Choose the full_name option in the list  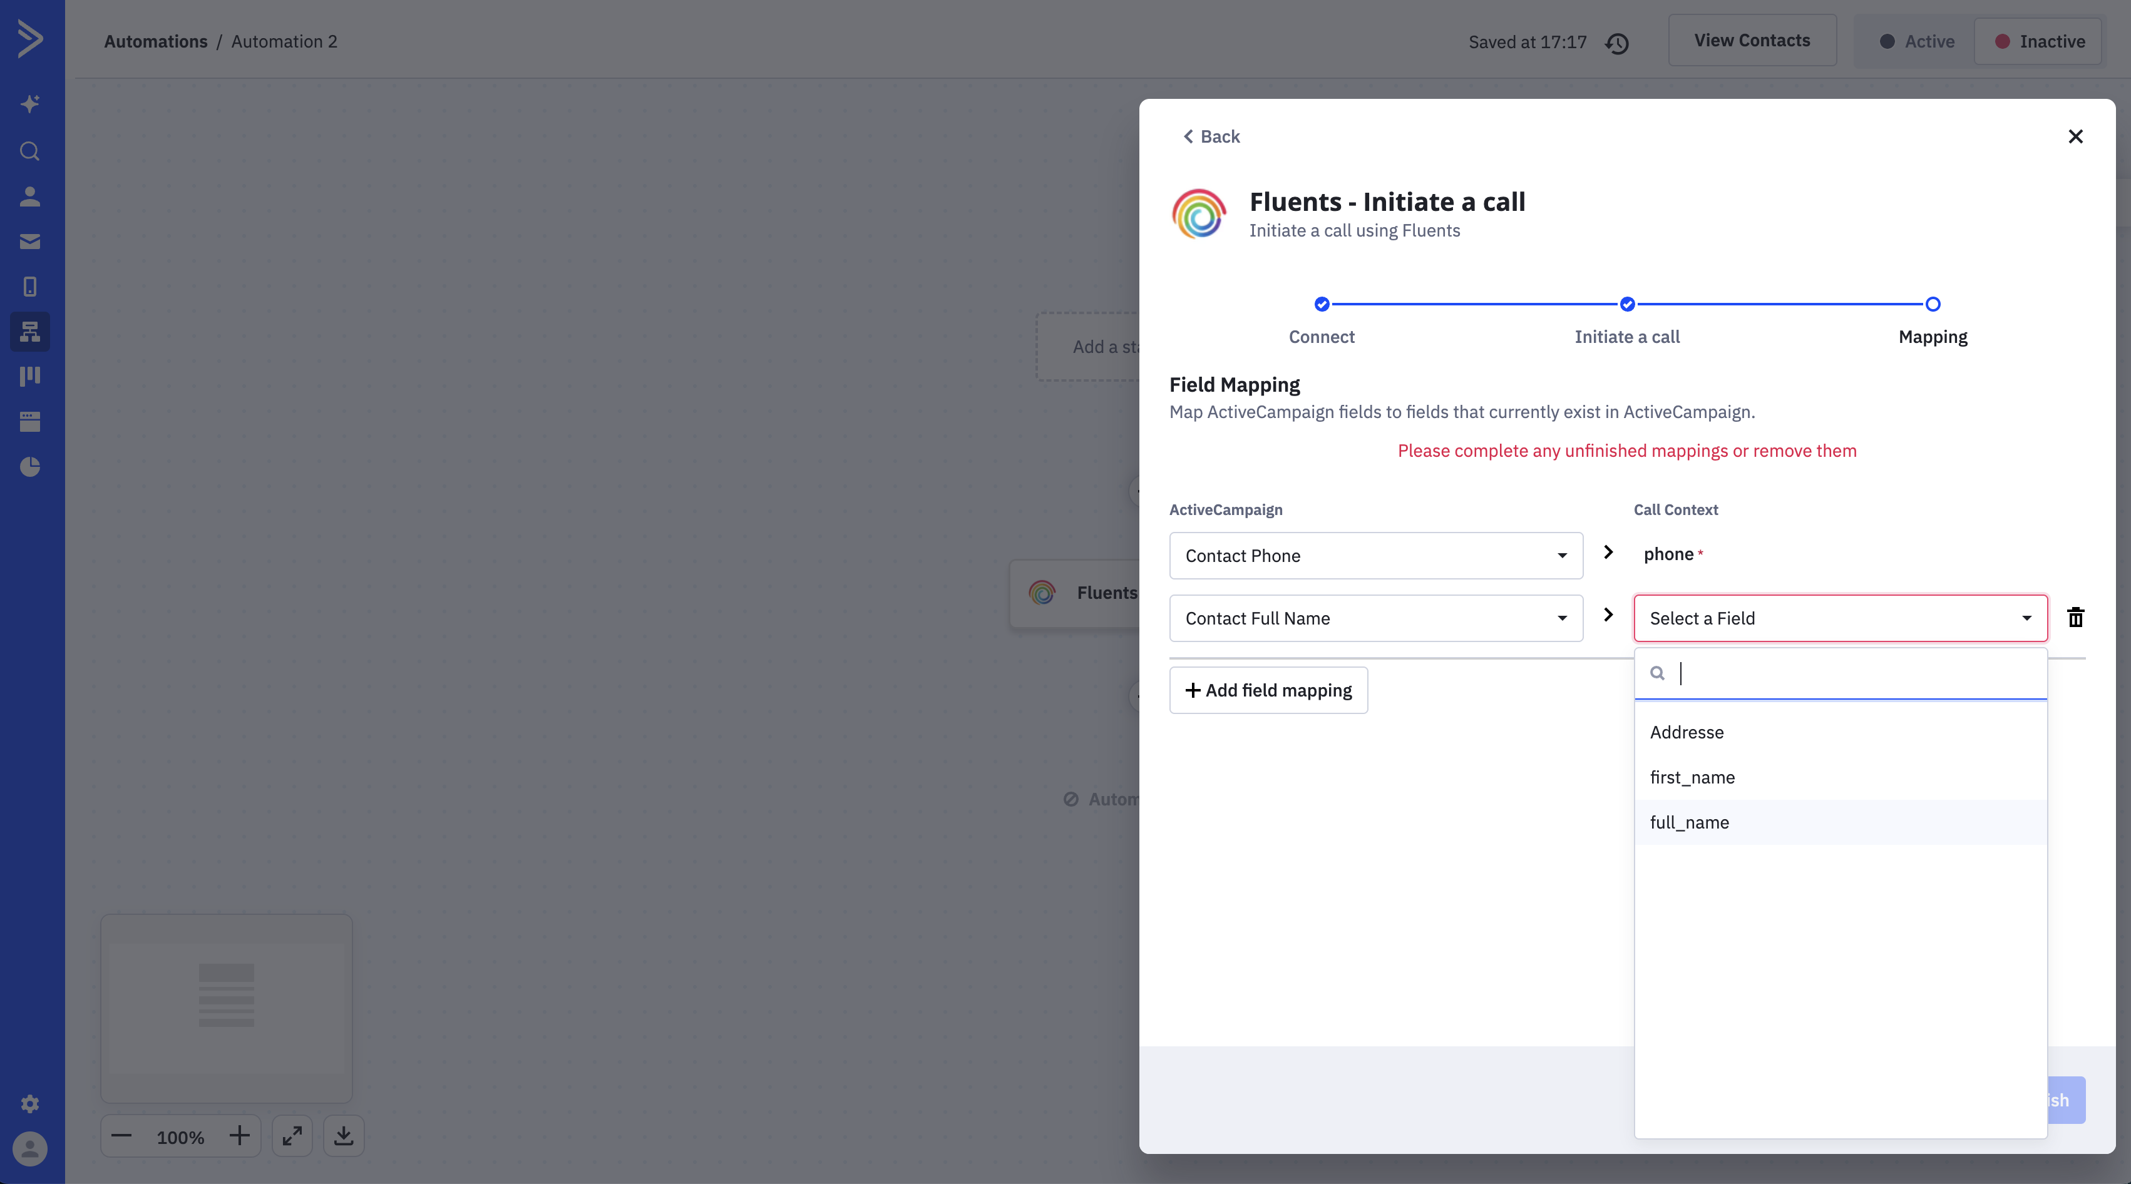pos(1689,823)
